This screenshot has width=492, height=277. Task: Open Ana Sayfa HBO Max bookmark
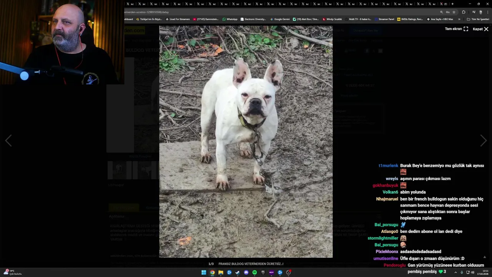[440, 19]
